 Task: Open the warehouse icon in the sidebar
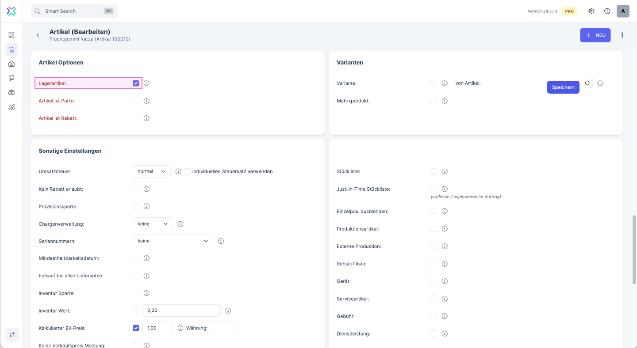point(12,64)
